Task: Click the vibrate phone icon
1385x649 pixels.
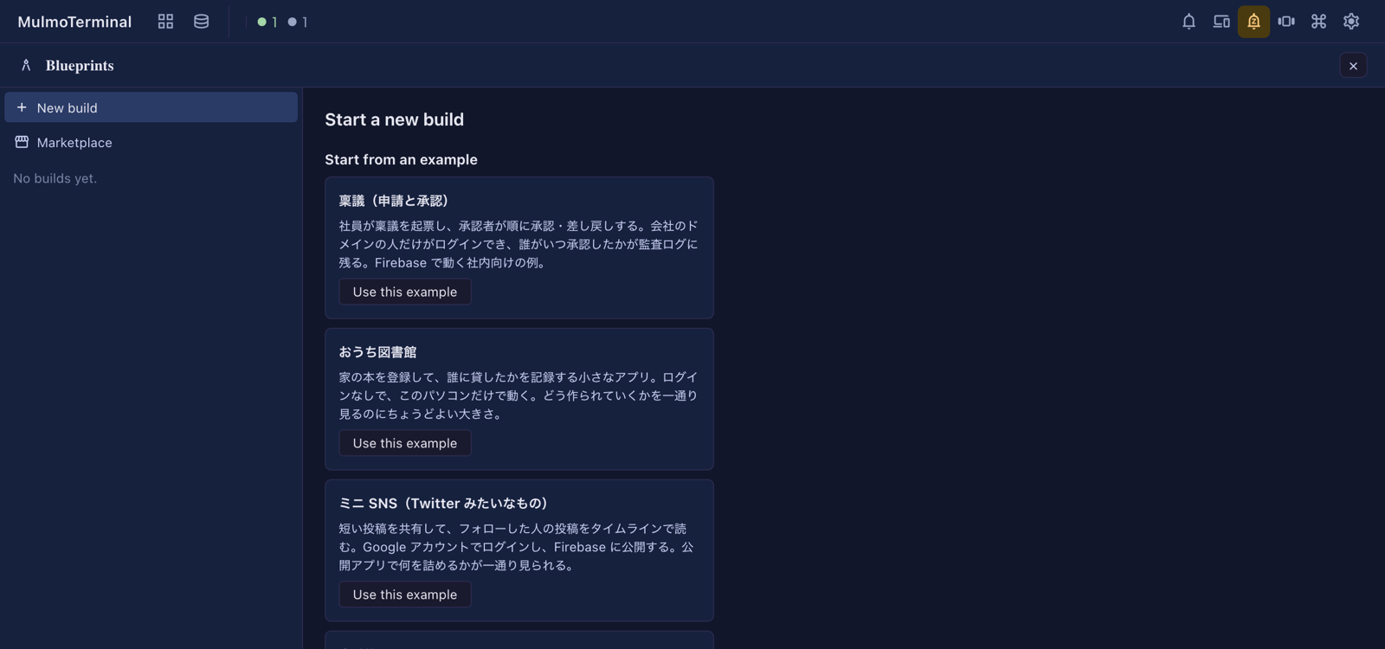Action: 1286,22
